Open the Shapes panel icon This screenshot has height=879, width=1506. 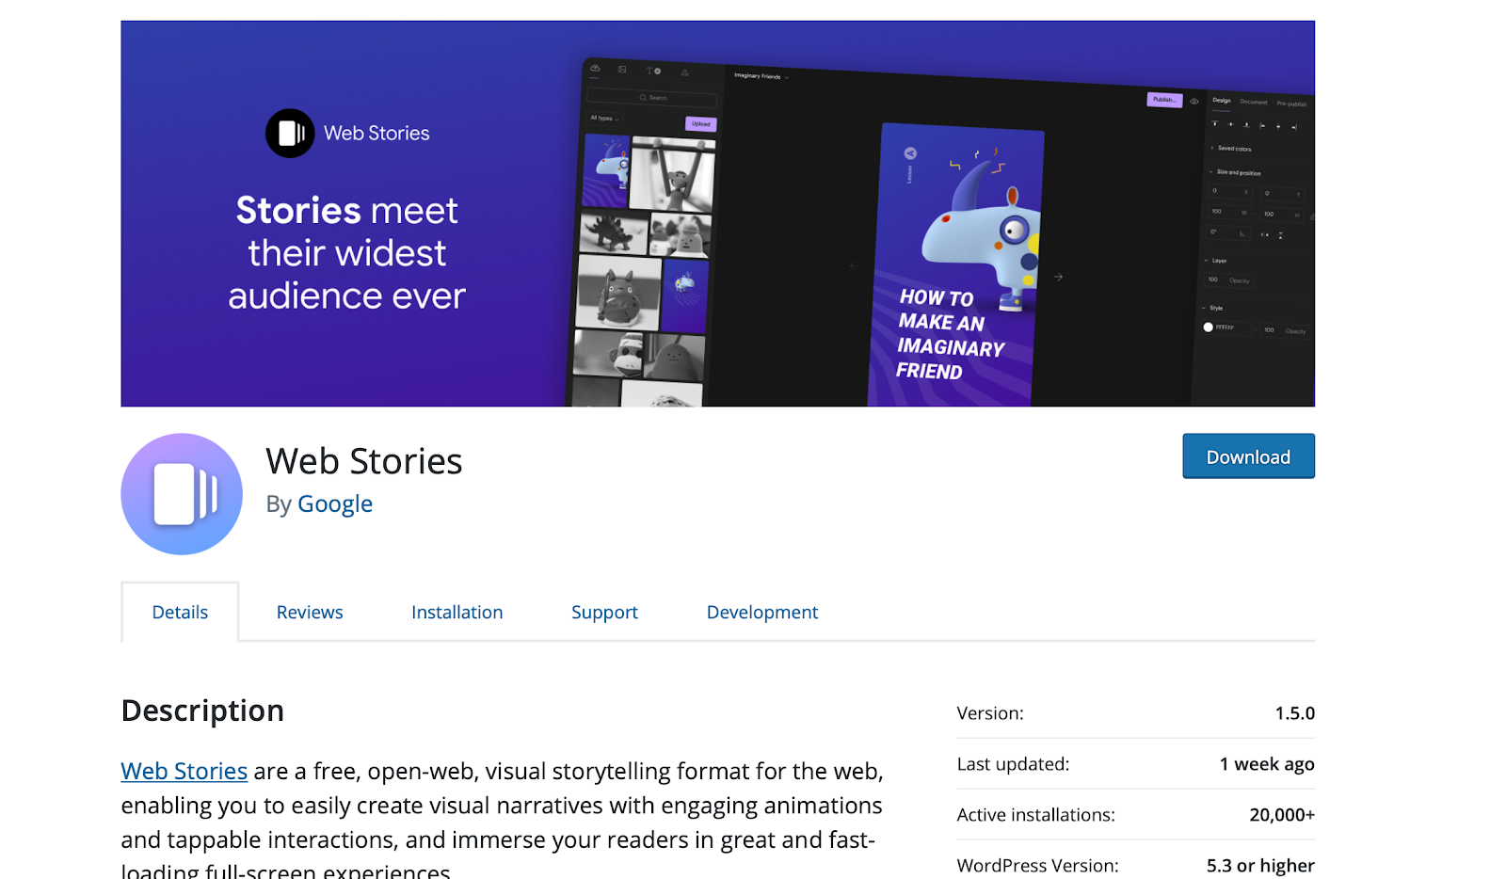(x=684, y=72)
